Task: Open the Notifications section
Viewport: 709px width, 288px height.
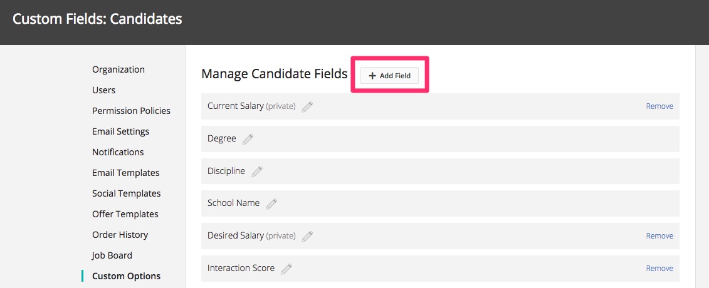Action: click(118, 152)
